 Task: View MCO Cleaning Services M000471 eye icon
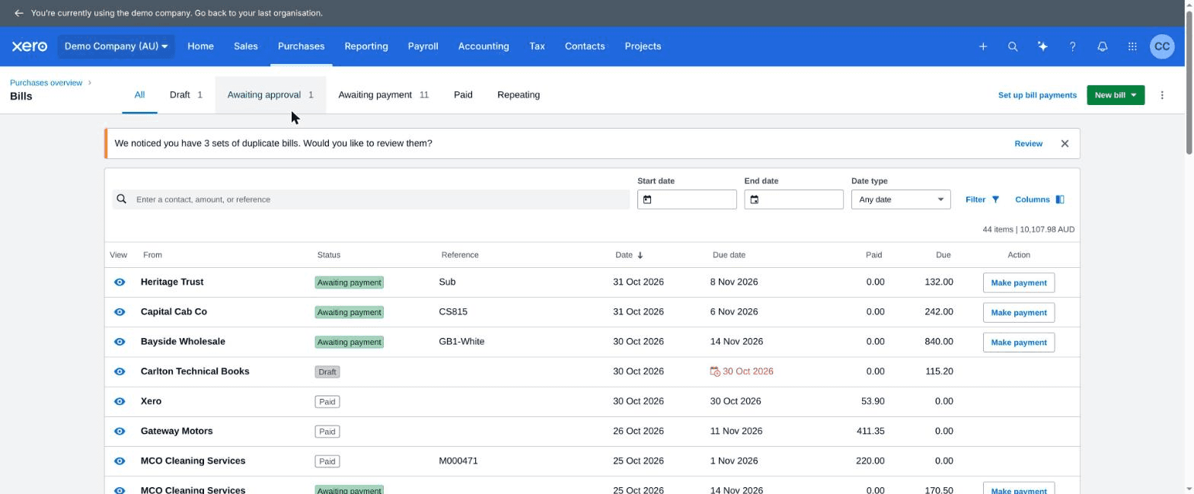(120, 461)
